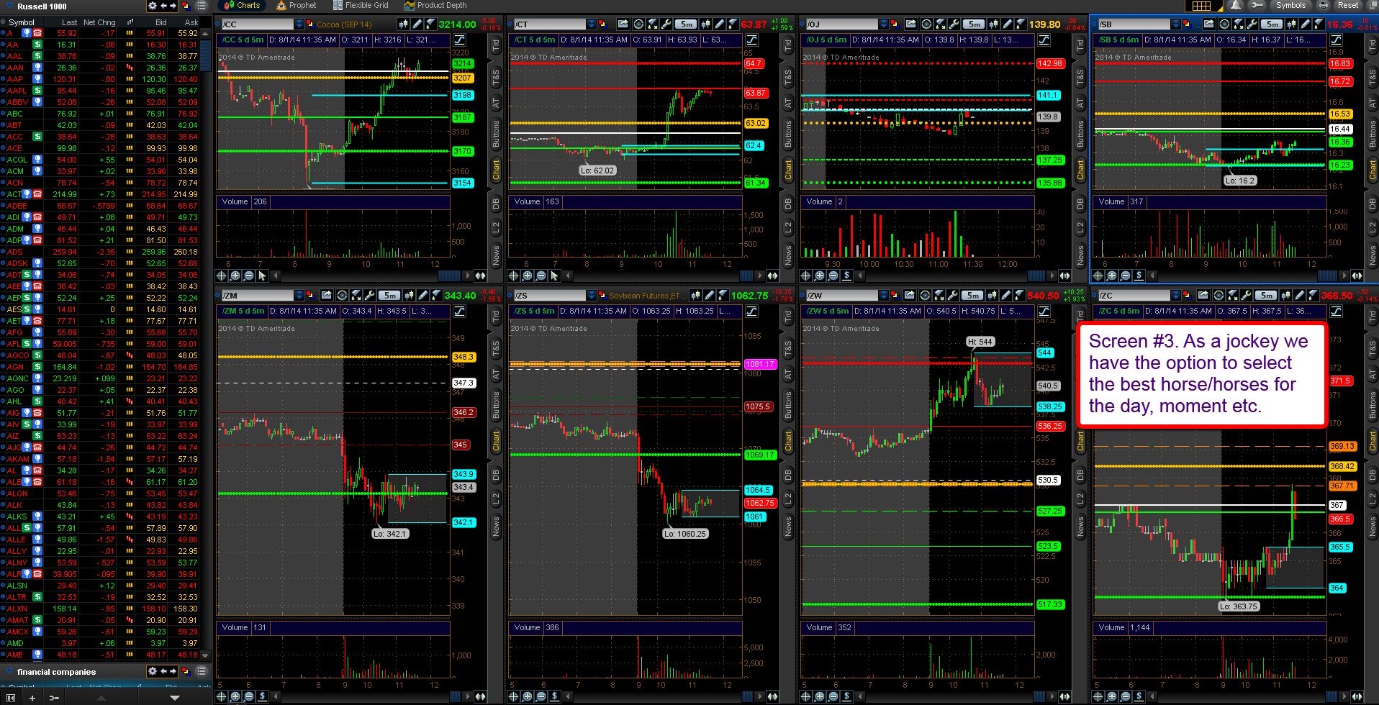
Task: Click the wrench icon on the /SB chart toolbar
Action: (x=1252, y=24)
